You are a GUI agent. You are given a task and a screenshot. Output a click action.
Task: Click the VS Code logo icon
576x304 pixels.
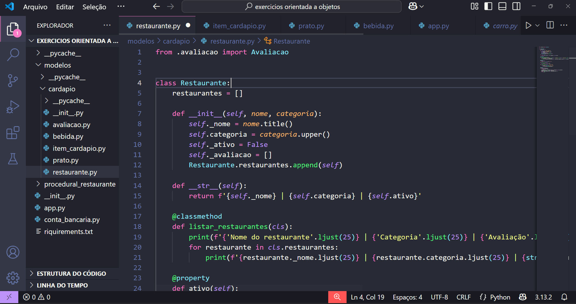pos(10,6)
